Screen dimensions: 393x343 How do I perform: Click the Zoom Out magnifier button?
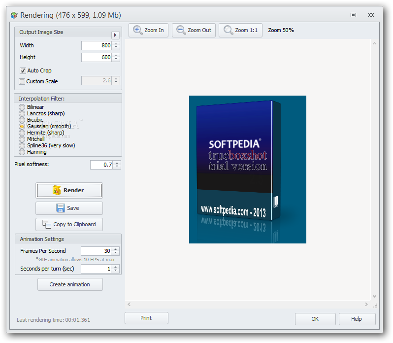[194, 31]
